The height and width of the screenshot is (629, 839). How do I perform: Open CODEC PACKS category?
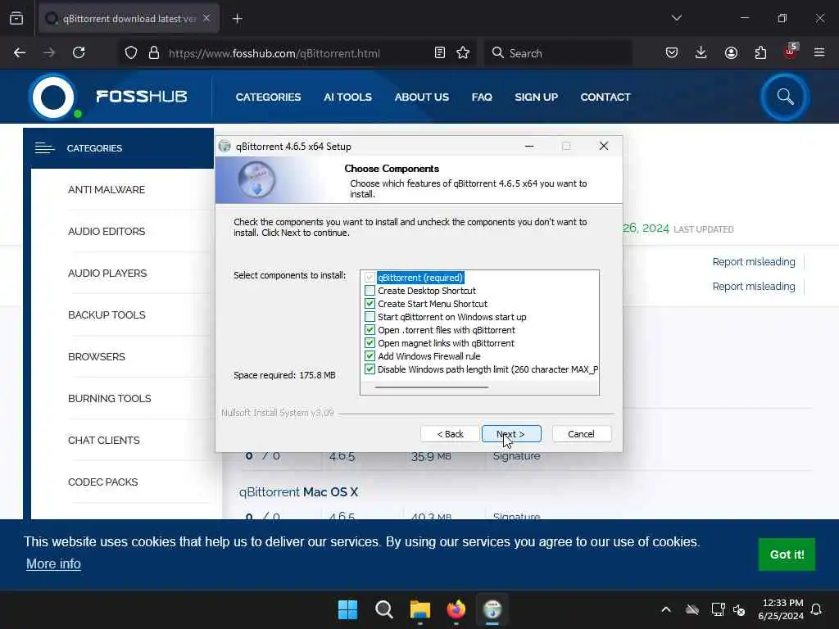102,482
